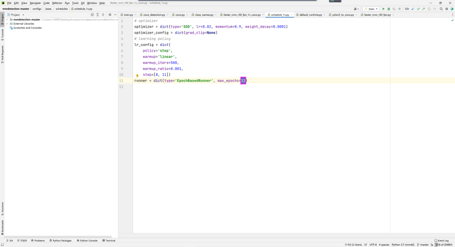Click the colorful JetBrains Toolbox icon
Screen dimensions: 455x247
[452, 9]
